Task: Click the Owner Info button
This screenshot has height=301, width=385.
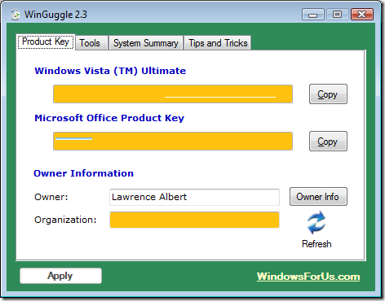Action: [x=318, y=197]
